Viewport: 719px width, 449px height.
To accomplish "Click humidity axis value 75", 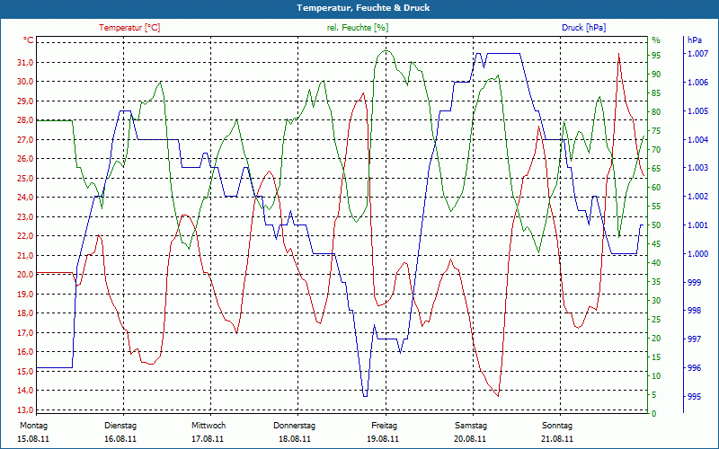I will [x=656, y=130].
